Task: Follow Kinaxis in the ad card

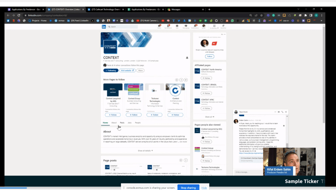Action: [x=210, y=56]
